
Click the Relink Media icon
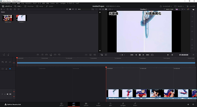click(x=19, y=9)
